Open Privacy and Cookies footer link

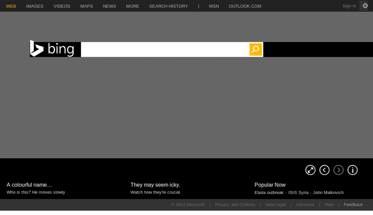click(235, 204)
